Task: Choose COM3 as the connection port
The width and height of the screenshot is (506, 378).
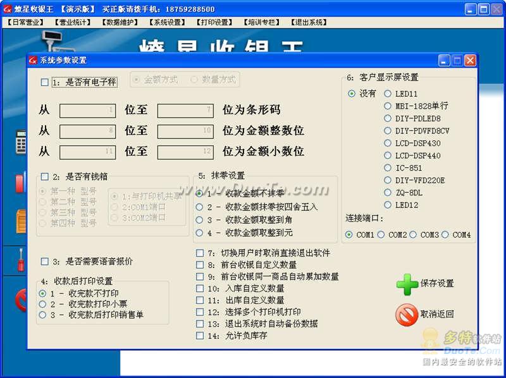Action: (x=414, y=235)
